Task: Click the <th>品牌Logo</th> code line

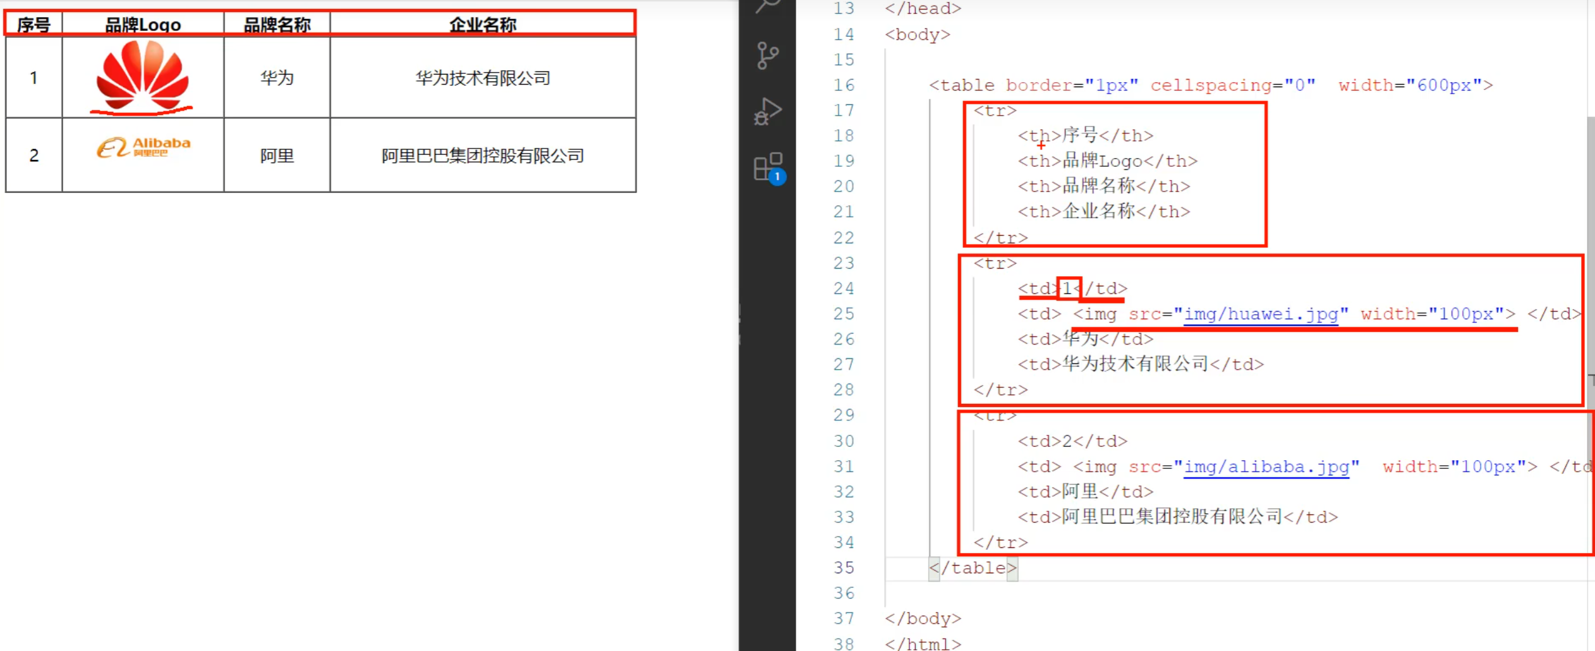Action: pyautogui.click(x=1107, y=161)
